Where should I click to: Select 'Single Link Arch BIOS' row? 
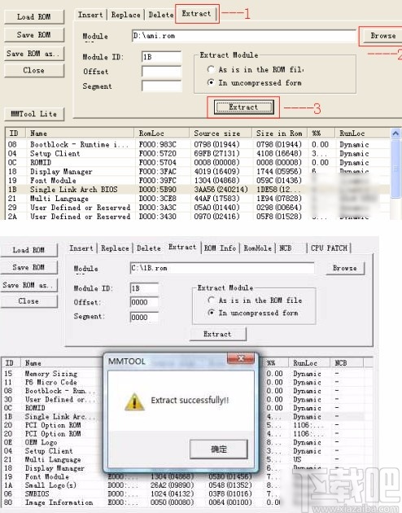click(x=198, y=190)
